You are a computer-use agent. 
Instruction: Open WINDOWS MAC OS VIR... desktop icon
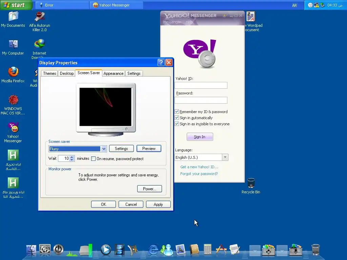13,105
